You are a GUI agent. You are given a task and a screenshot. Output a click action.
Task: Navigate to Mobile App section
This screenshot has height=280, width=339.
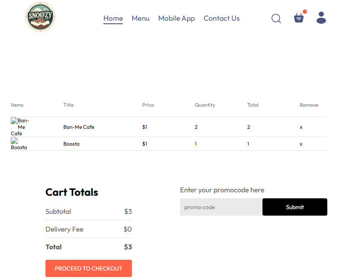pos(176,18)
